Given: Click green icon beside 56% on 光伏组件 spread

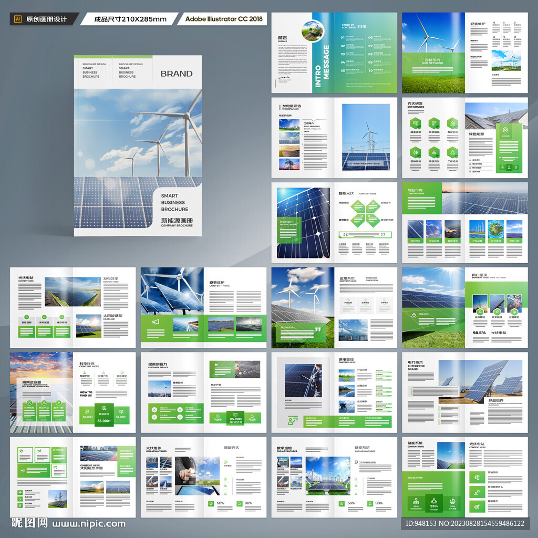Looking at the screenshot, I should point(211,503).
